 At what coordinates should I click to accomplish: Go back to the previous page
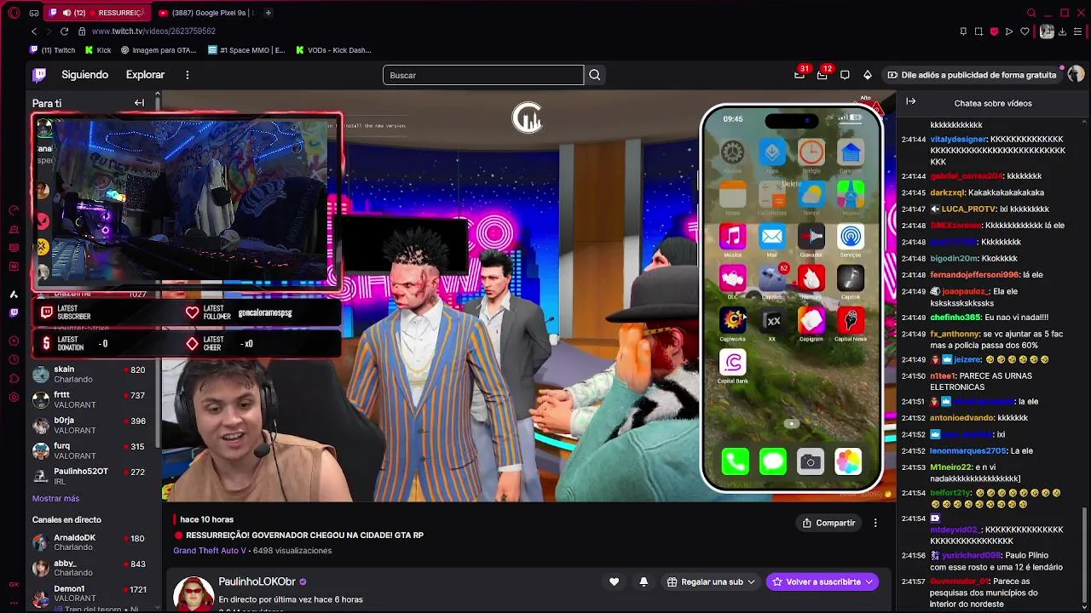[x=34, y=32]
